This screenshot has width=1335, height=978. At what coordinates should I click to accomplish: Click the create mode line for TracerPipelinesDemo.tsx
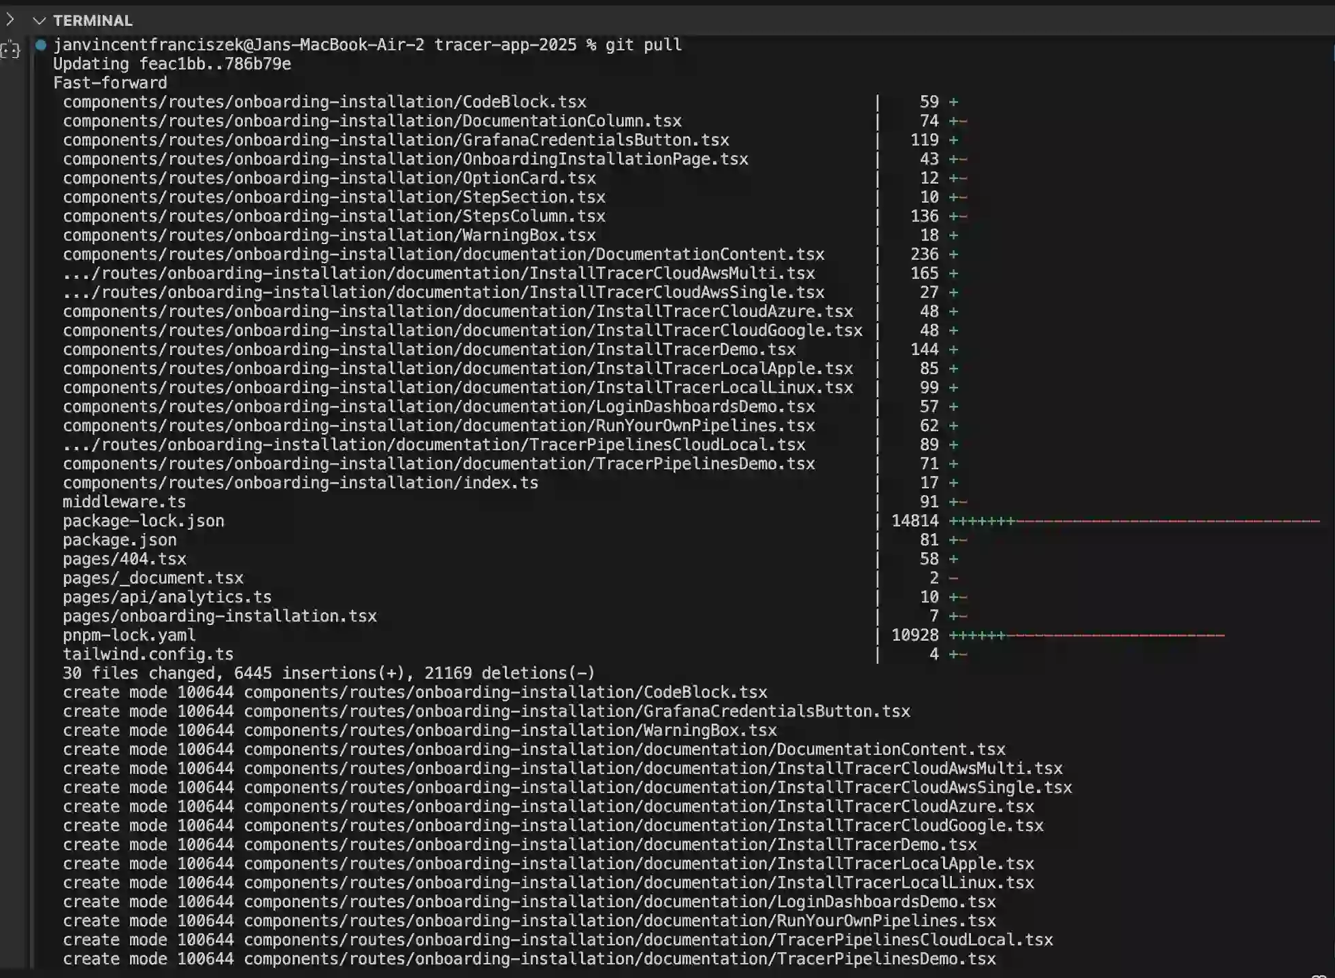tap(529, 959)
